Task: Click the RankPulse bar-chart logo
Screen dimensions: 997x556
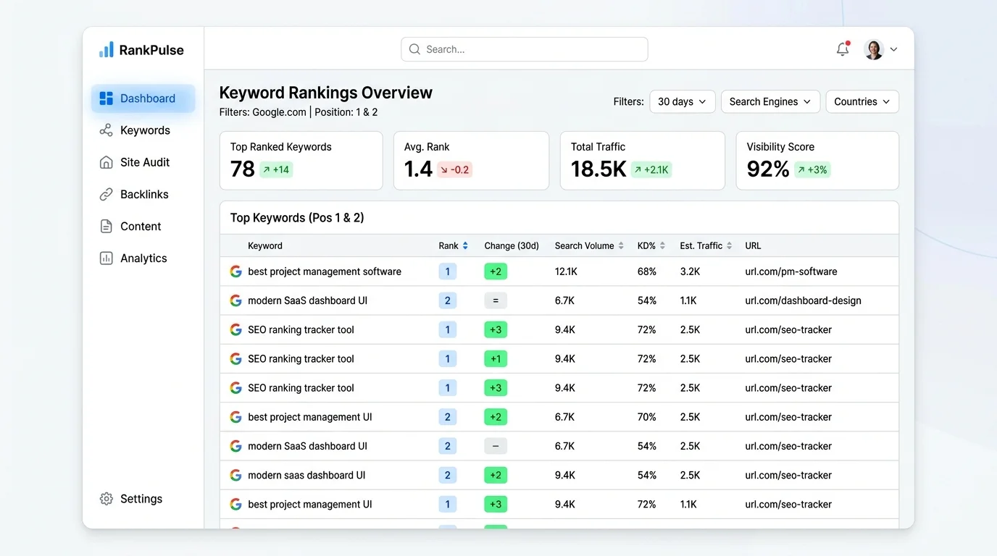Action: (x=106, y=49)
